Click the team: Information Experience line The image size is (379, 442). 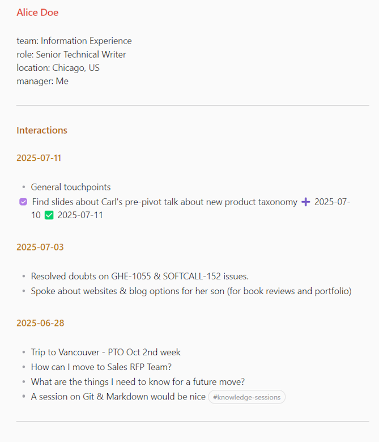[74, 41]
